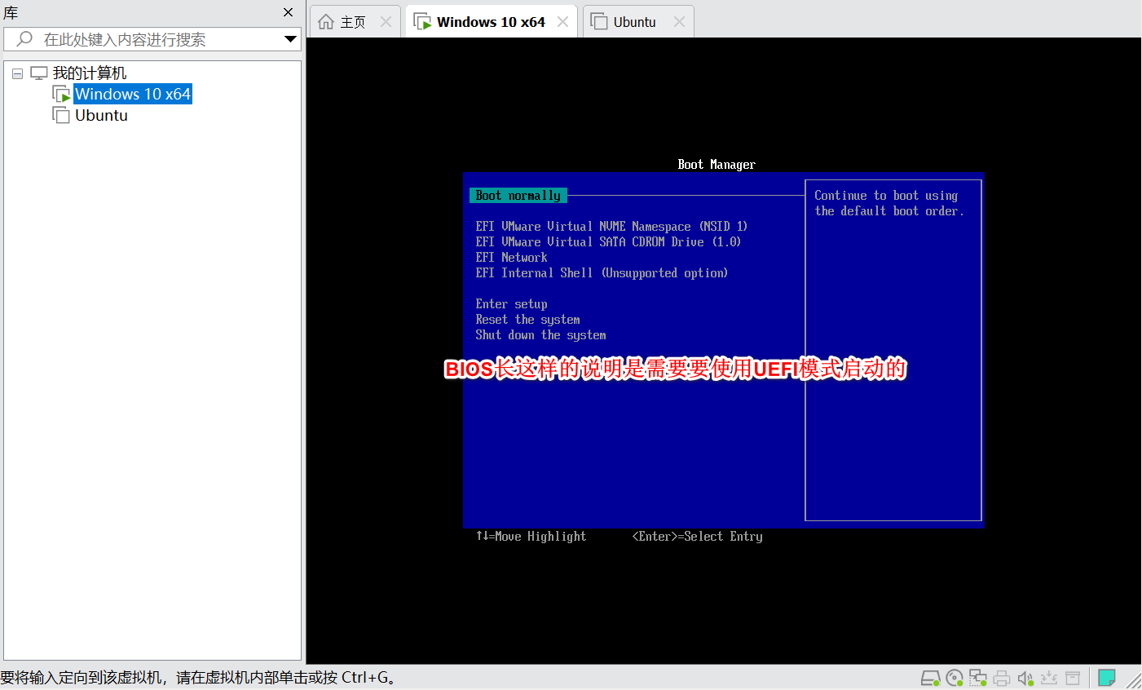Click the Ctrl+G input redirect status text
This screenshot has width=1142, height=690.
198,678
